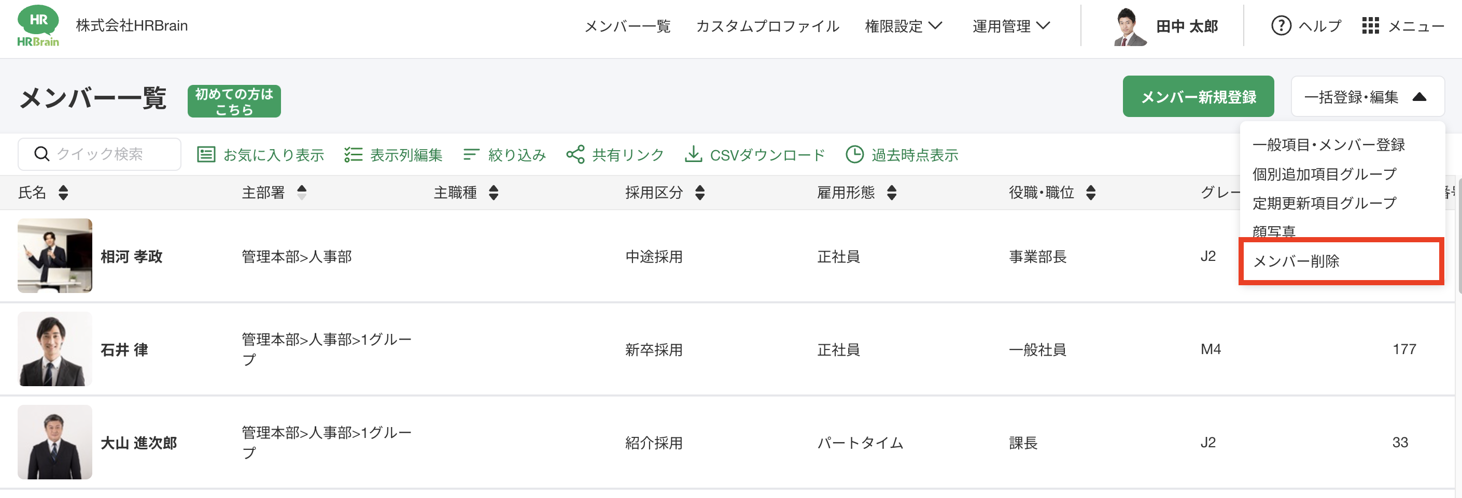Open the grid Menu icon

[1370, 26]
